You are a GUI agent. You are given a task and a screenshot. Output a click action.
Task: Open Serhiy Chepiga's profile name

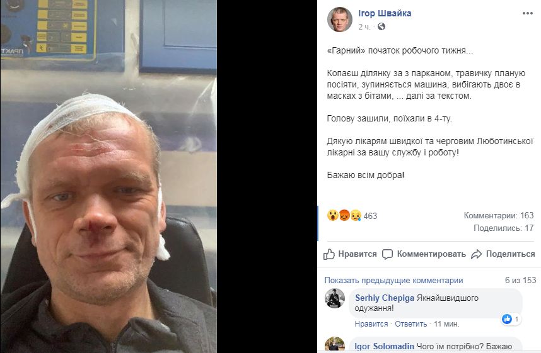coord(385,298)
